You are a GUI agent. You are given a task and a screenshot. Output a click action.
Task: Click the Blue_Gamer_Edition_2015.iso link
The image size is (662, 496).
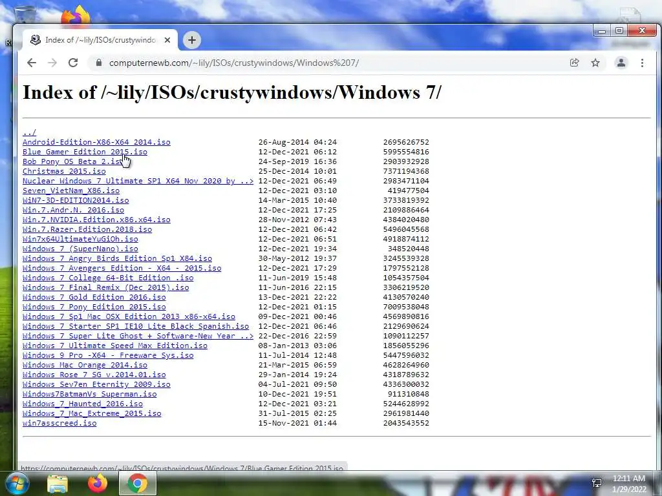(x=85, y=152)
